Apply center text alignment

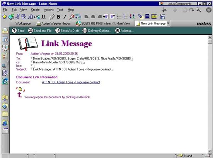coord(93,17)
